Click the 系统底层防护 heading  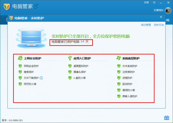[131, 58]
